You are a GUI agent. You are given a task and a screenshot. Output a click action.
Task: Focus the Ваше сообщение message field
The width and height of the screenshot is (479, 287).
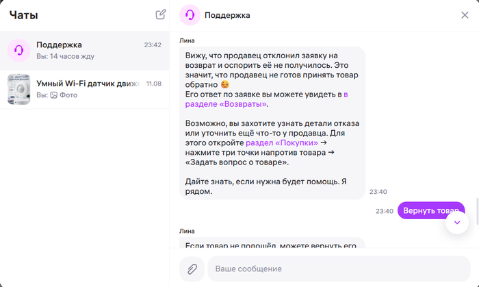339,269
